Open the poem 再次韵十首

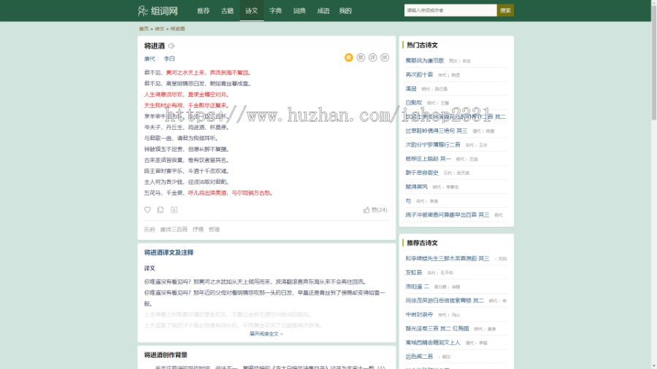419,74
